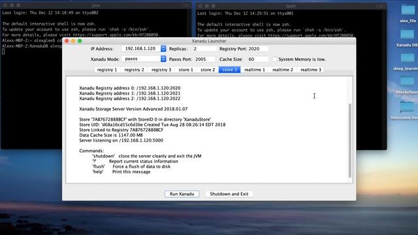This screenshot has width=418, height=235.
Task: Click the 'Server listening on /192.168.1.120:5000' line
Action: pyautogui.click(x=121, y=140)
